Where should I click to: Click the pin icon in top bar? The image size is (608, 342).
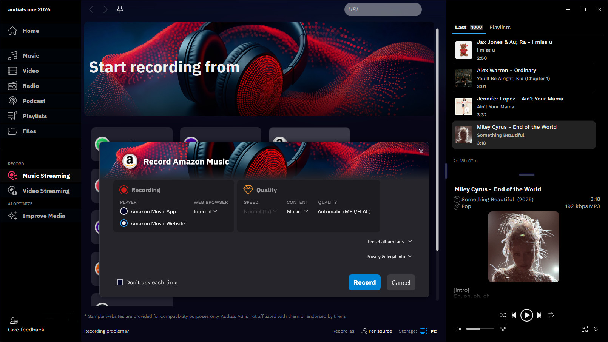120,9
